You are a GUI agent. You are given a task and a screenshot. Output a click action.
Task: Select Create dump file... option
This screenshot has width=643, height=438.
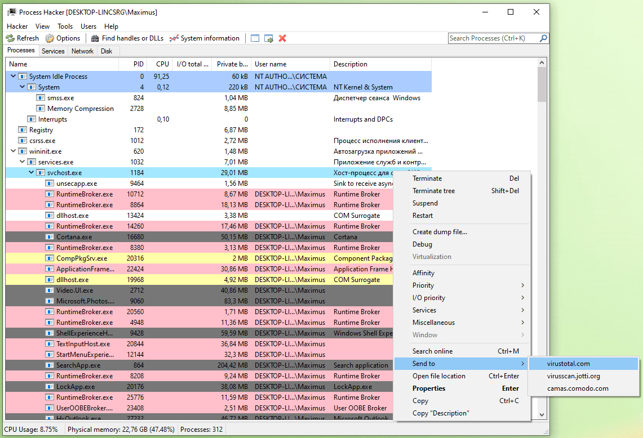pyautogui.click(x=462, y=232)
